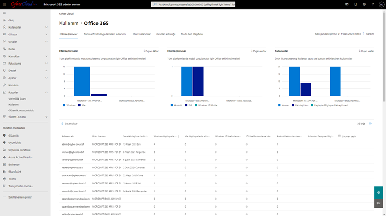Screen dimensions: 386x216
Task: Click the Faturalama billing icon
Action: coord(4,64)
